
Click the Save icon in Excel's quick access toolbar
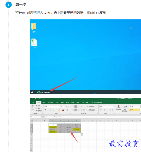click(x=32, y=99)
